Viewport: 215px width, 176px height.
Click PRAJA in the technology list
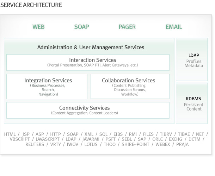[182, 145]
